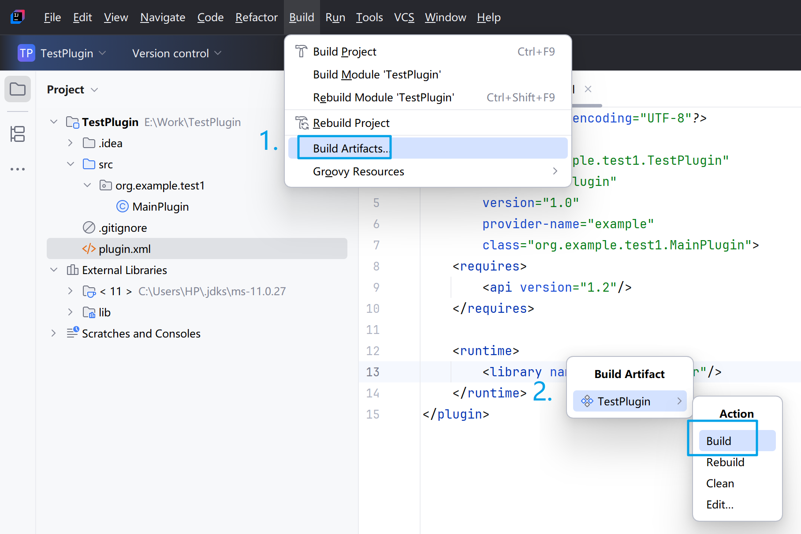Expand Scratches and Consoles node
This screenshot has height=534, width=801.
(x=54, y=334)
